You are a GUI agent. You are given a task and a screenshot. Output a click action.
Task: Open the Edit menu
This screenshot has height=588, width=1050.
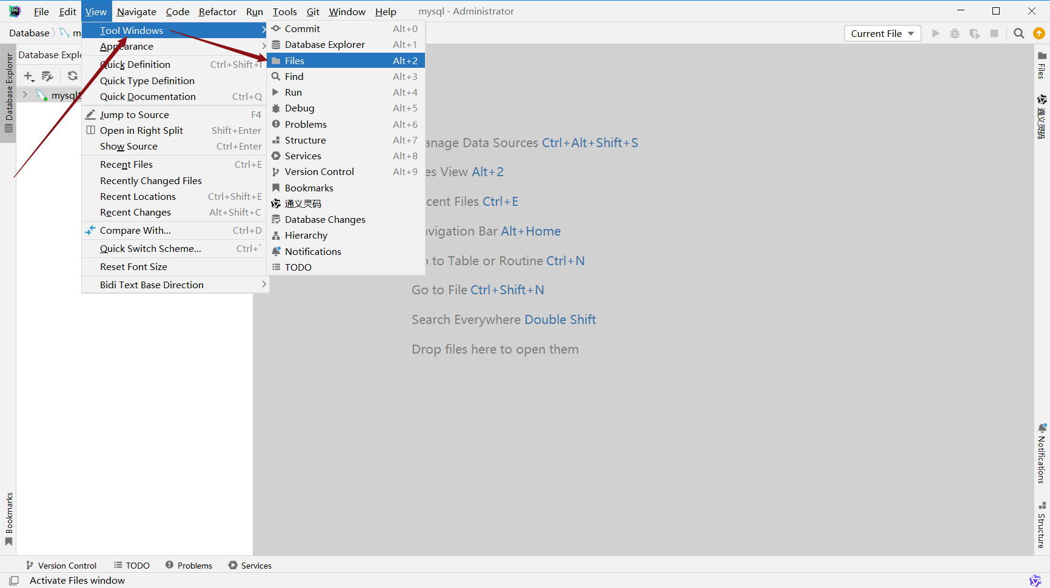tap(67, 12)
